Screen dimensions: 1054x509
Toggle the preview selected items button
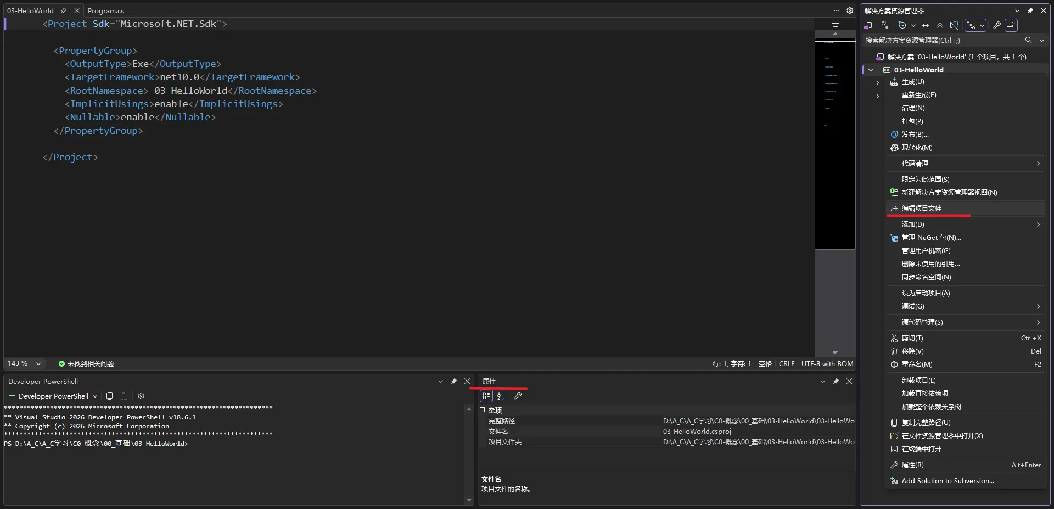(1011, 25)
